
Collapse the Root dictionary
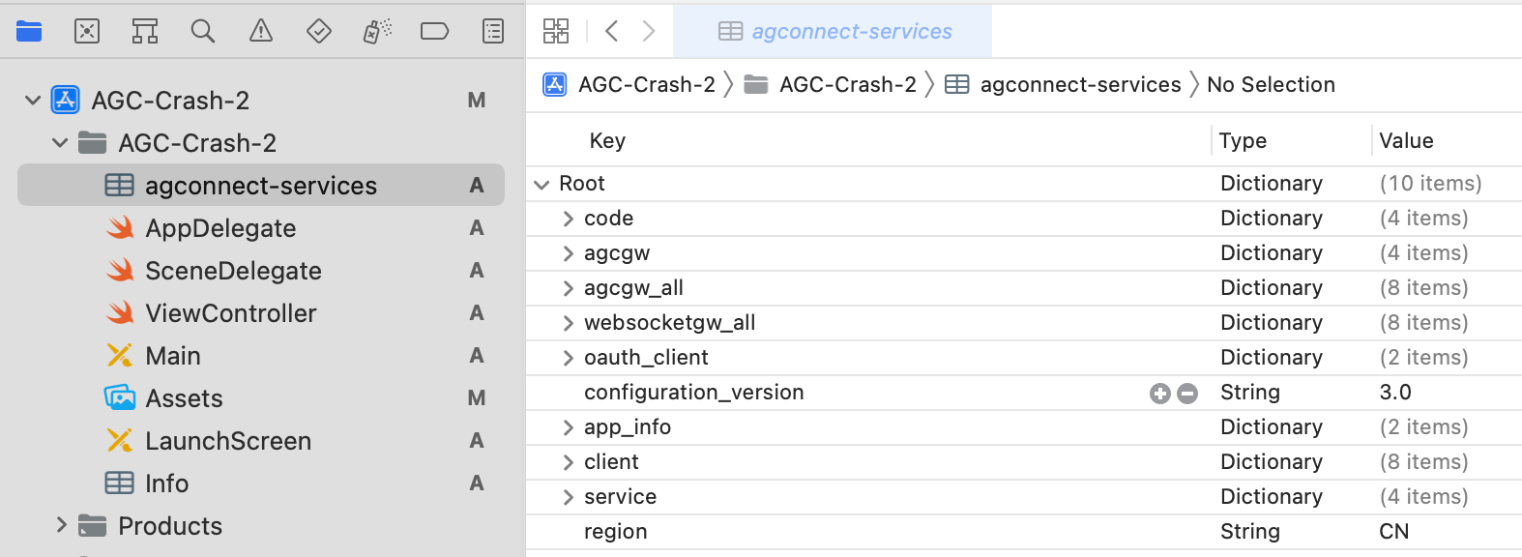541,184
